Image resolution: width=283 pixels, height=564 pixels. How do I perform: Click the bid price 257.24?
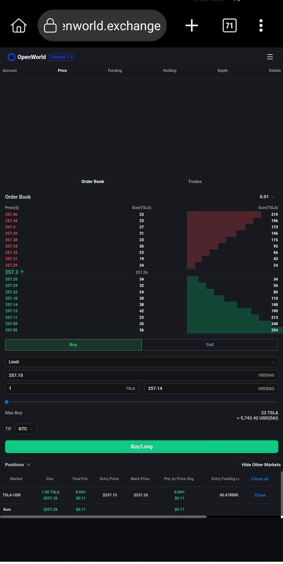click(11, 286)
